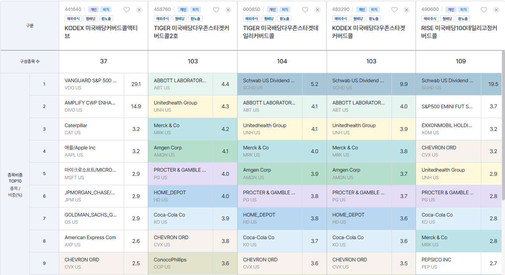Click the 14.9 weight value
505x275 pixels.
(136, 106)
